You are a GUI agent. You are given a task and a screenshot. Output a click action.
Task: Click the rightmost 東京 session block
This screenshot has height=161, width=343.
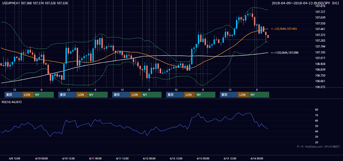(x=229, y=95)
